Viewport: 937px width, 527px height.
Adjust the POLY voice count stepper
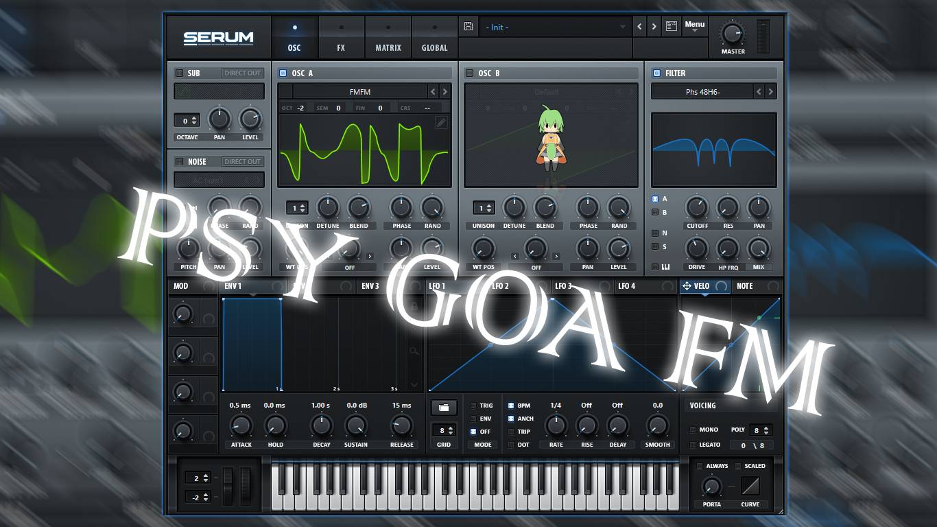coord(760,430)
